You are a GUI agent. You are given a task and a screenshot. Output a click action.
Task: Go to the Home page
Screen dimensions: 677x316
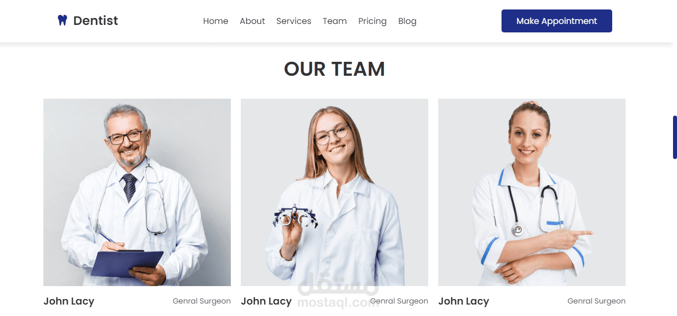click(216, 21)
